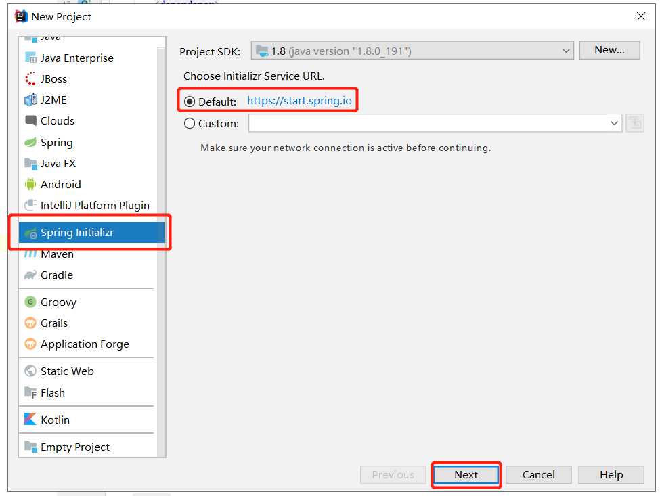Close the New Project dialog
Screen dimensions: 660x496
click(640, 16)
